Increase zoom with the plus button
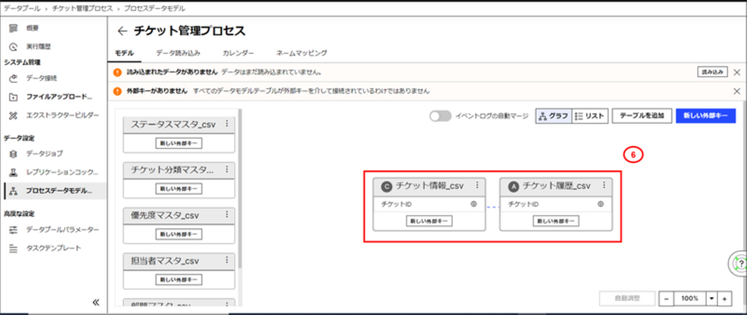This screenshot has height=315, width=747. pos(725,298)
